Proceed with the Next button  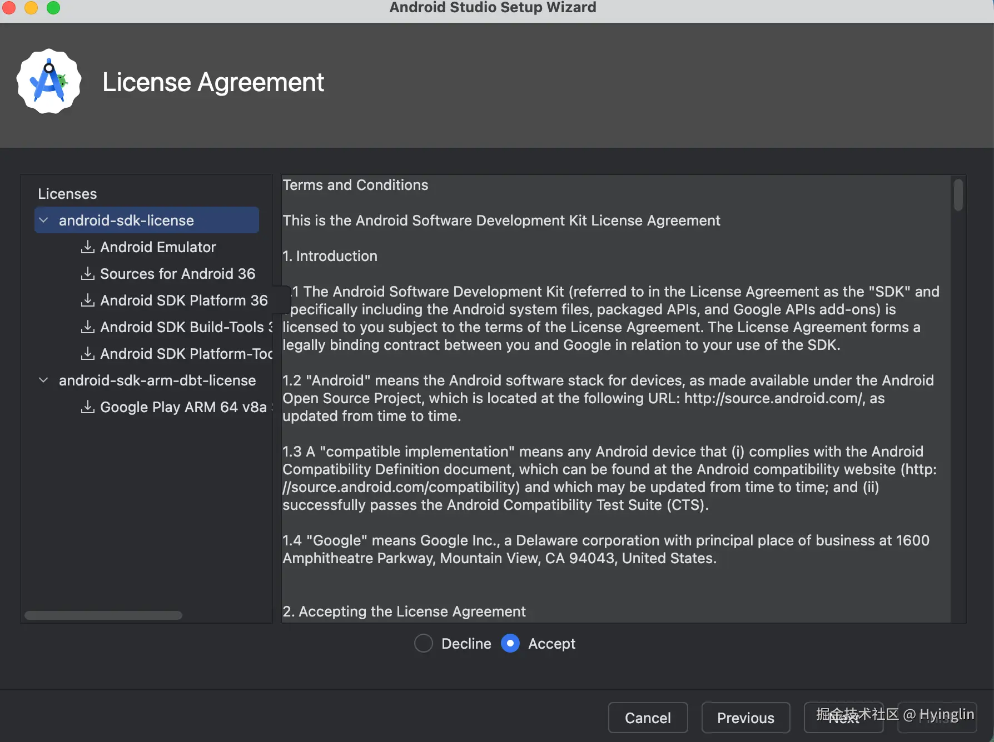coord(843,718)
